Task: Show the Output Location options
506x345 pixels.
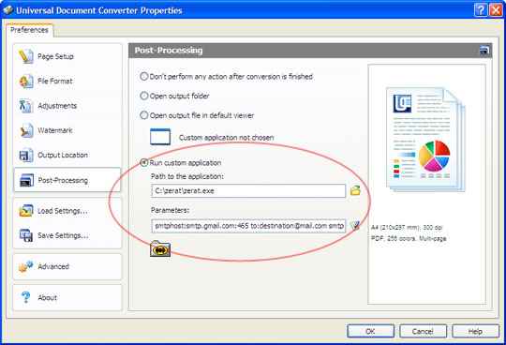Action: 67,156
